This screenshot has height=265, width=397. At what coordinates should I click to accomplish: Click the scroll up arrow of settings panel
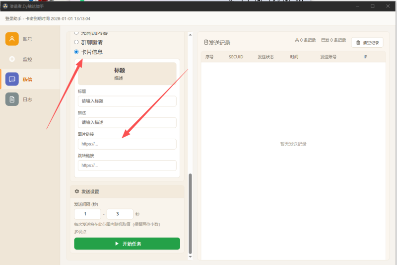click(x=190, y=35)
